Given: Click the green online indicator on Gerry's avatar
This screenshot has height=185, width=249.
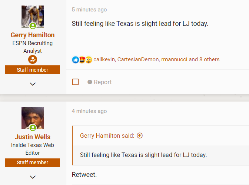Looking at the screenshot, I should tap(33, 26).
